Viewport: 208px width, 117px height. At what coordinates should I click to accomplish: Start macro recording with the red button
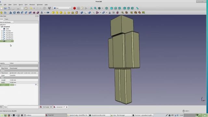tap(74, 8)
